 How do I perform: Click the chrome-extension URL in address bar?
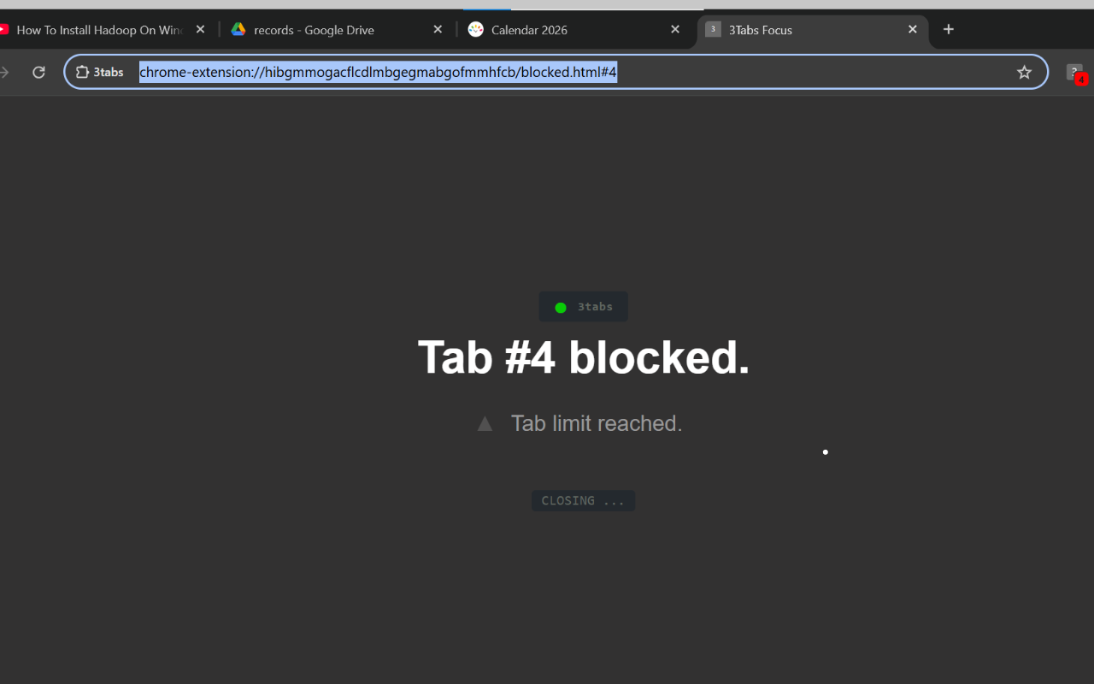click(x=378, y=72)
